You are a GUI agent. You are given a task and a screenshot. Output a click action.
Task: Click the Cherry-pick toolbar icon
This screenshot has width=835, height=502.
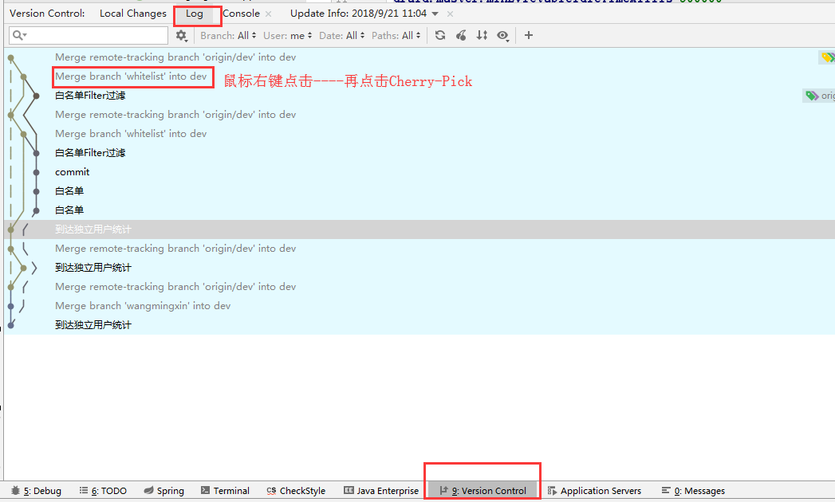pos(461,35)
